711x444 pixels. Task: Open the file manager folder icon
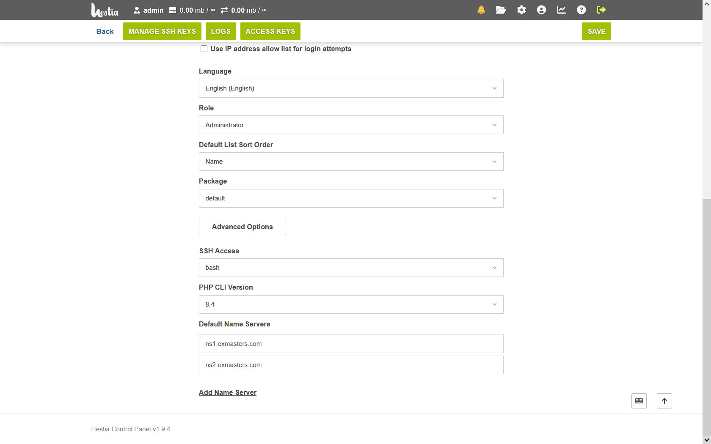point(501,10)
